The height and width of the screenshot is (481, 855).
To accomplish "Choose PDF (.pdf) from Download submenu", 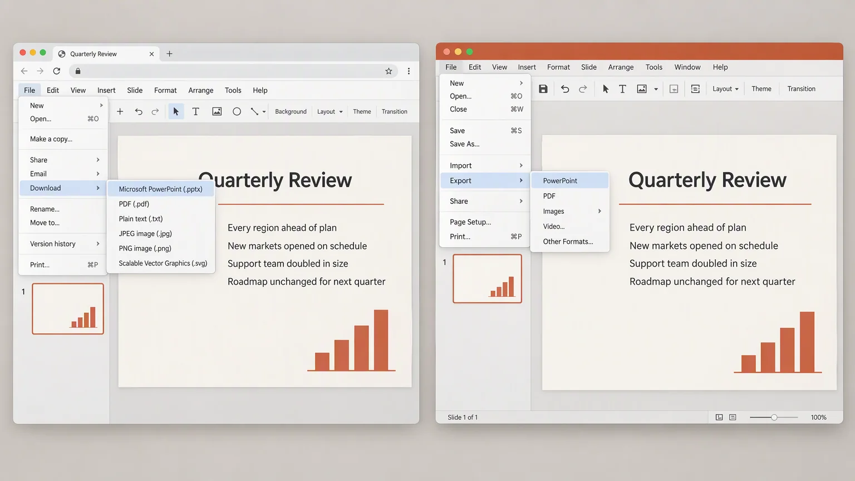I will click(160, 204).
